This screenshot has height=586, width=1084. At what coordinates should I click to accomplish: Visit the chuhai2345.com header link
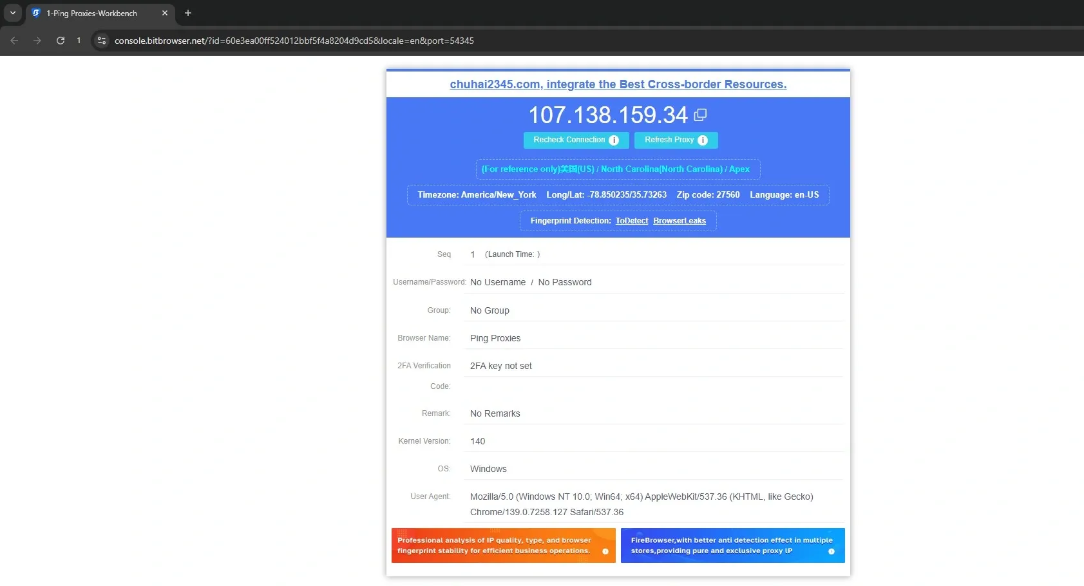[x=618, y=84]
